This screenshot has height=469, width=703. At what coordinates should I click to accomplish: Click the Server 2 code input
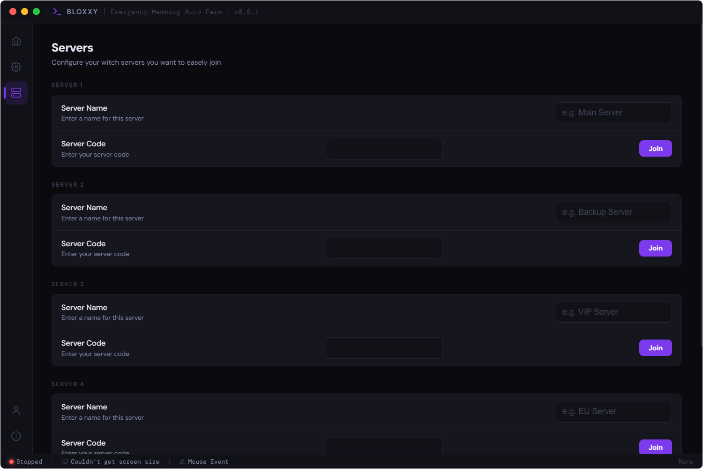coord(384,248)
